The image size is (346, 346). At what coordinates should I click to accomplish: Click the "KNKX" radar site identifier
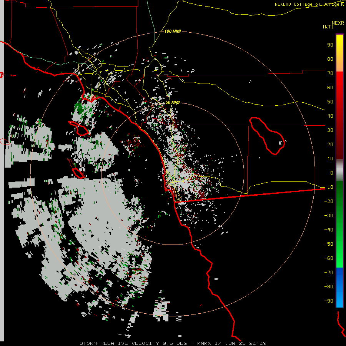(x=204, y=343)
